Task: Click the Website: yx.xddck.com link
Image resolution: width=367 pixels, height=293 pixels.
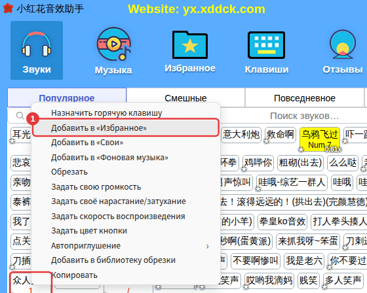Action: click(197, 9)
